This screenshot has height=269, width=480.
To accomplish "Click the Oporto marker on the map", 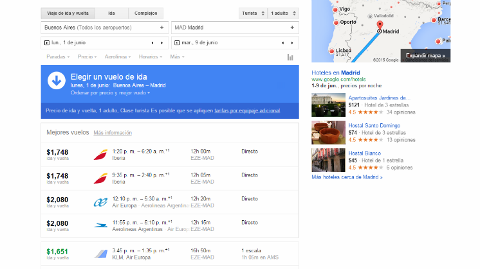I will [336, 22].
